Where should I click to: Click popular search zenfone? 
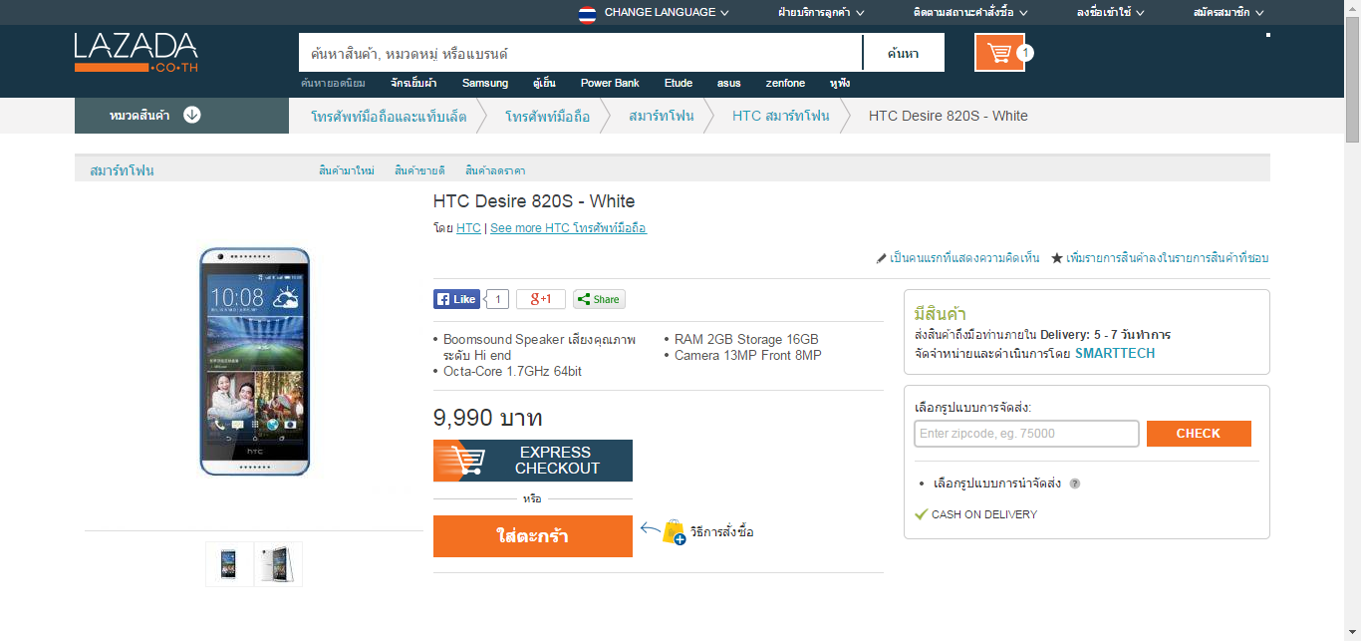[785, 83]
